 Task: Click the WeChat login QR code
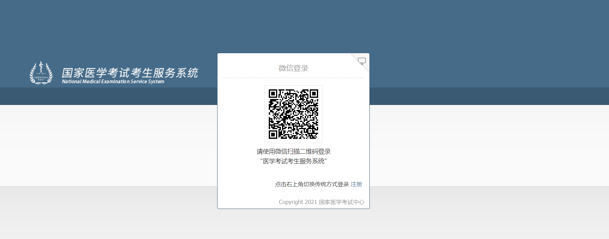pos(293,114)
